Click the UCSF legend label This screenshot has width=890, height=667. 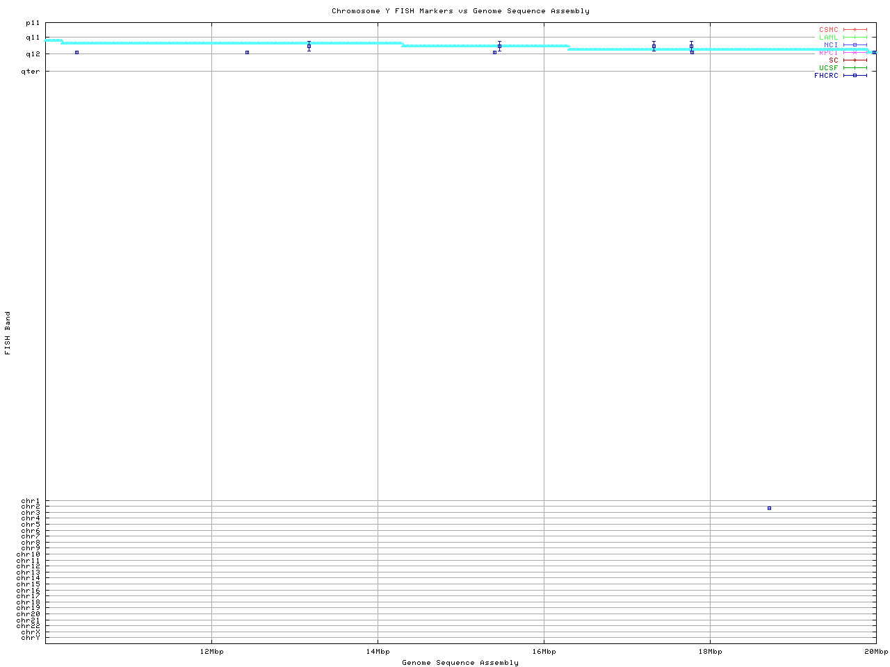[x=828, y=67]
